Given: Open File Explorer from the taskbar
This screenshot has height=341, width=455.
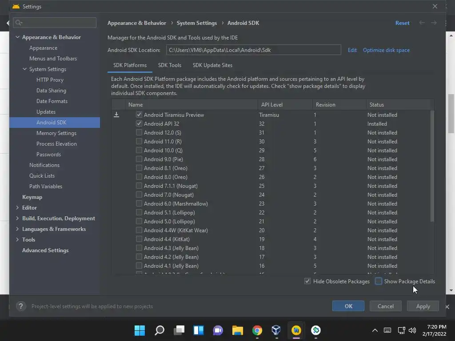Looking at the screenshot, I should tap(237, 330).
